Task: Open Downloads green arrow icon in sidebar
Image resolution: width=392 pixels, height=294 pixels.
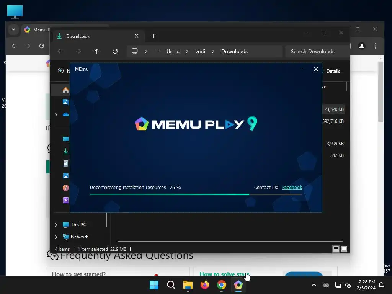Action: click(66, 151)
